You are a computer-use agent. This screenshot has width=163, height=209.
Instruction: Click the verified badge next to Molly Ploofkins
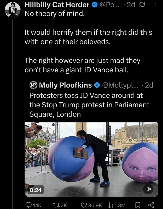coord(96,85)
